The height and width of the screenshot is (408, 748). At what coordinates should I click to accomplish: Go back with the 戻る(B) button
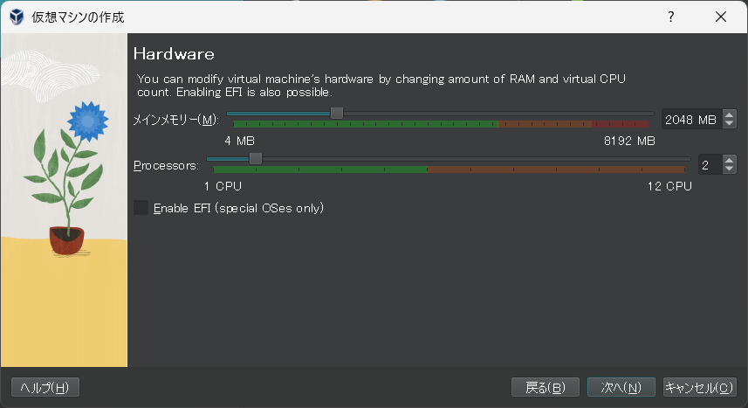[546, 387]
